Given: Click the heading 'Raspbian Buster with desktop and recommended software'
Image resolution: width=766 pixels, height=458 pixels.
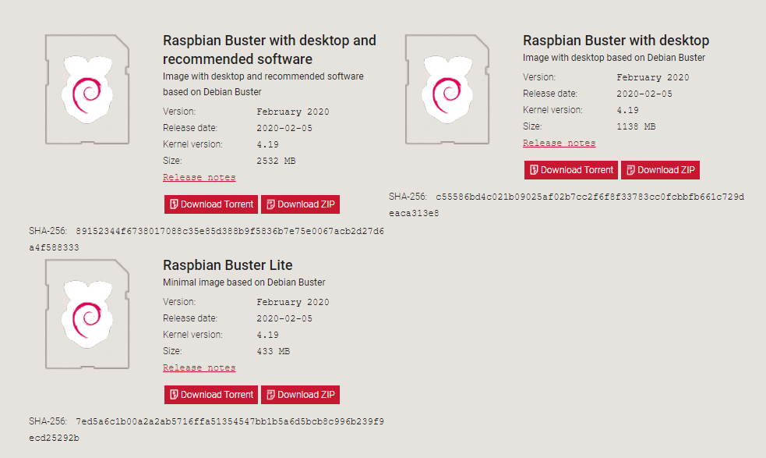Looking at the screenshot, I should coord(270,49).
